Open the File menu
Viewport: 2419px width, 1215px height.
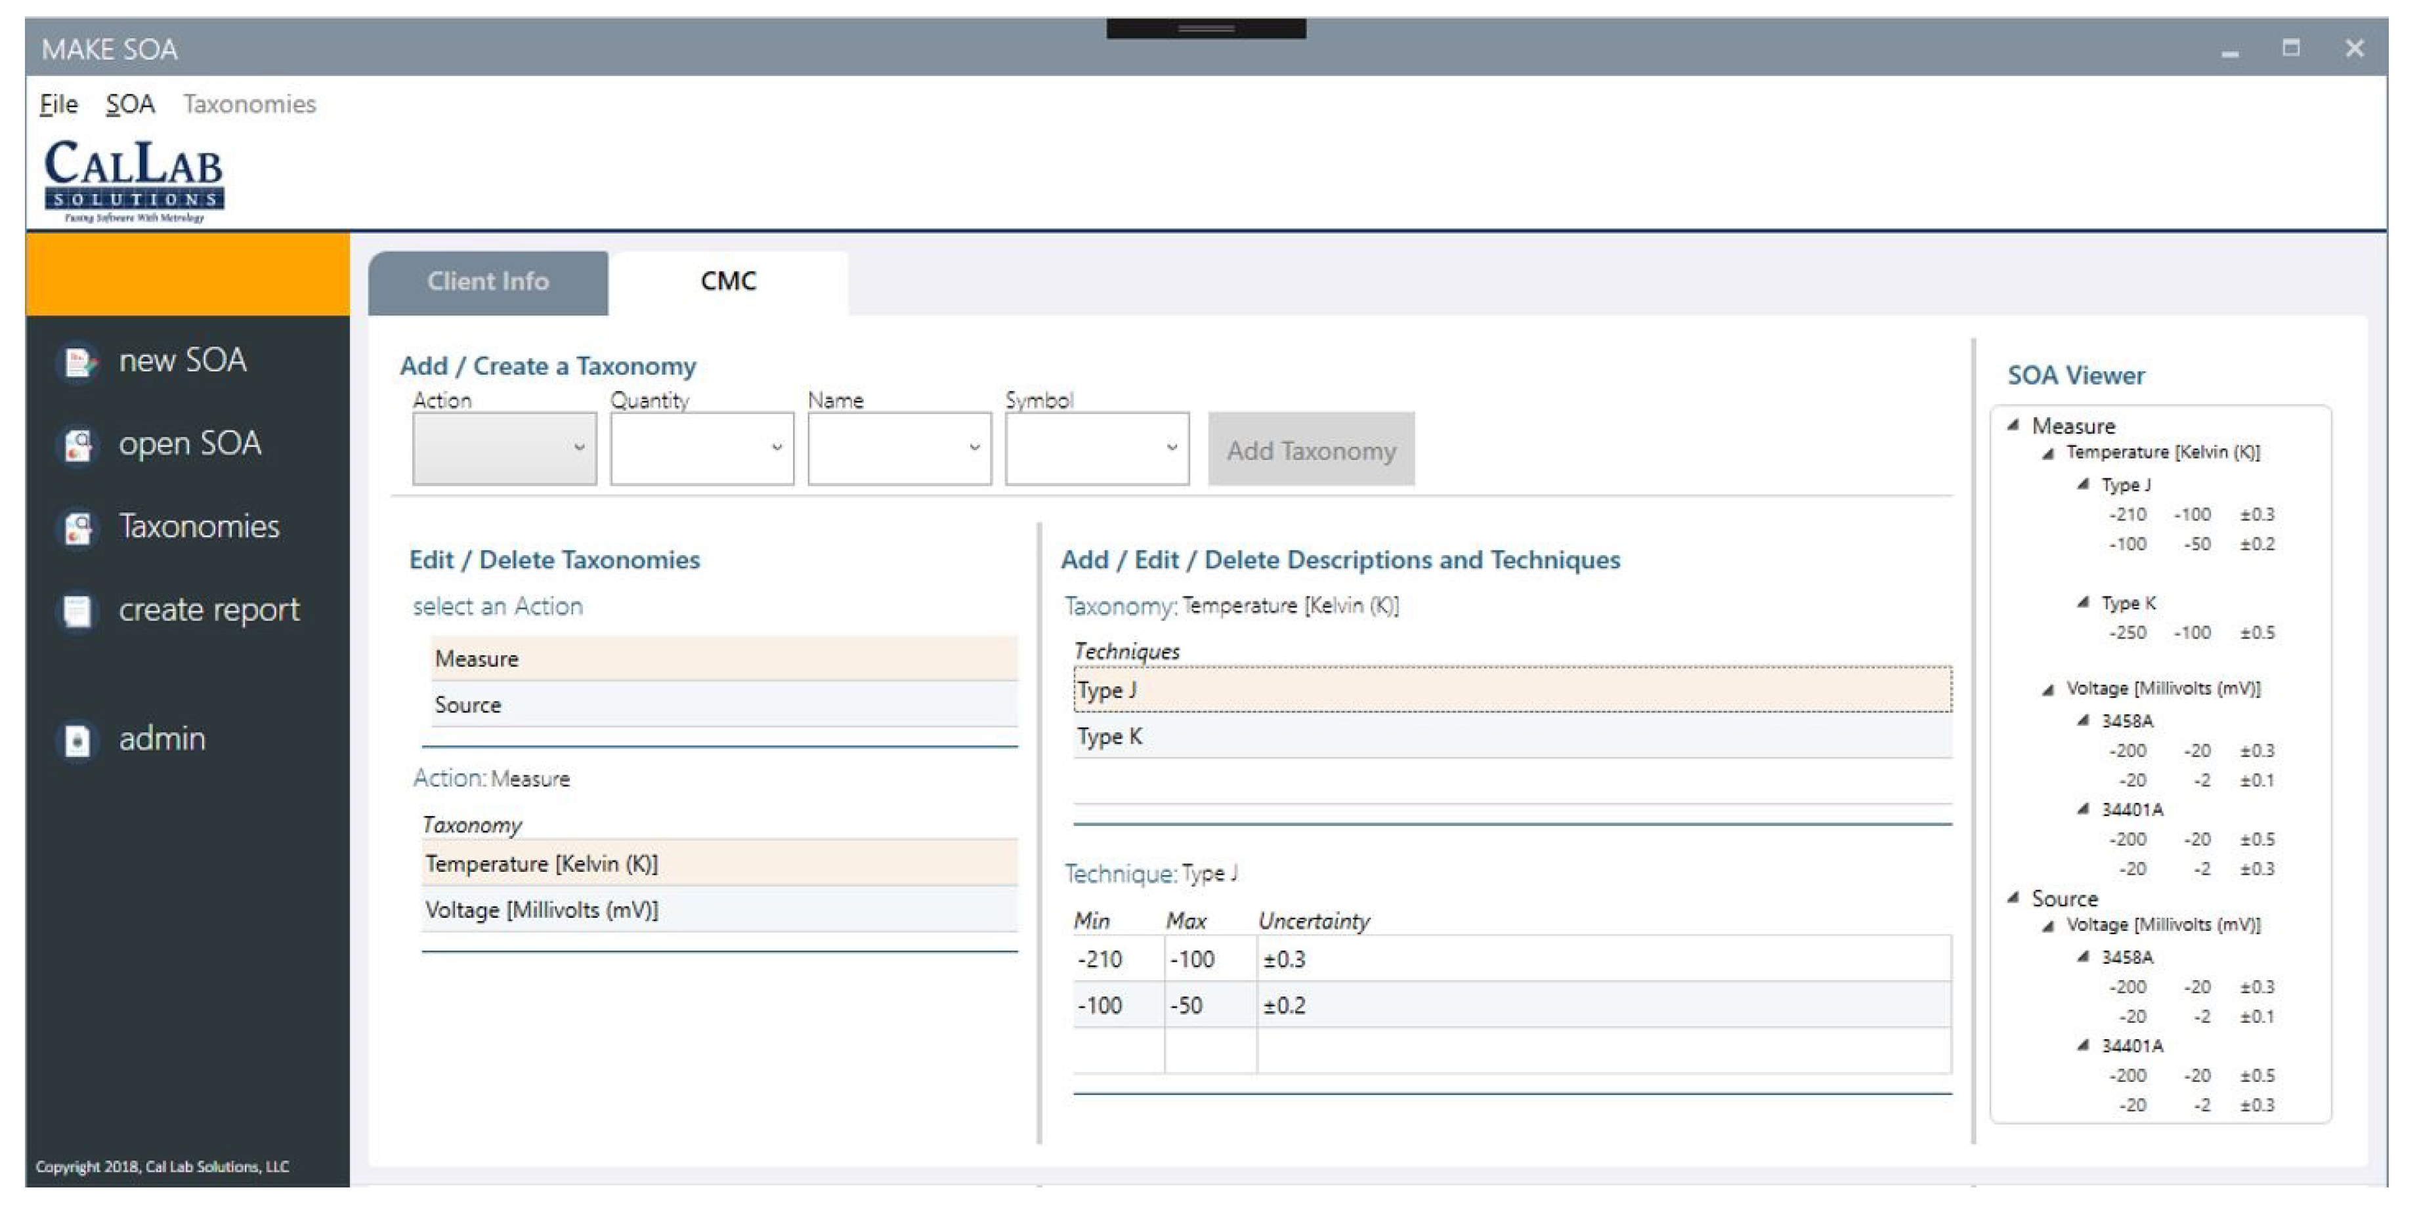(x=58, y=104)
